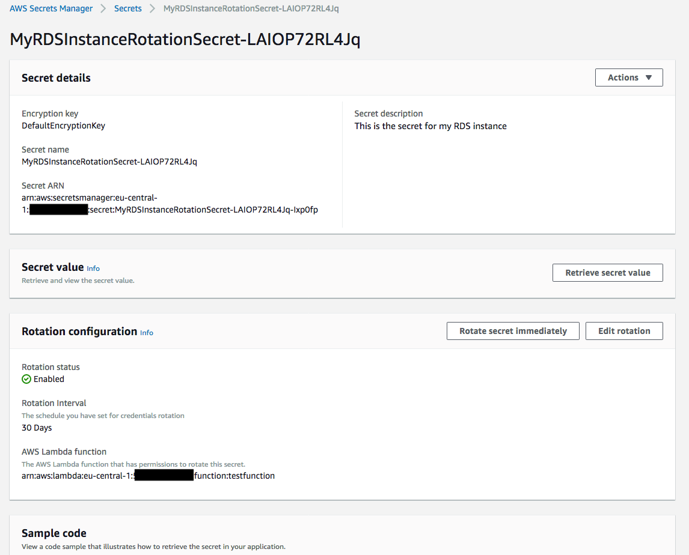Open the Actions dropdown menu

coord(628,77)
